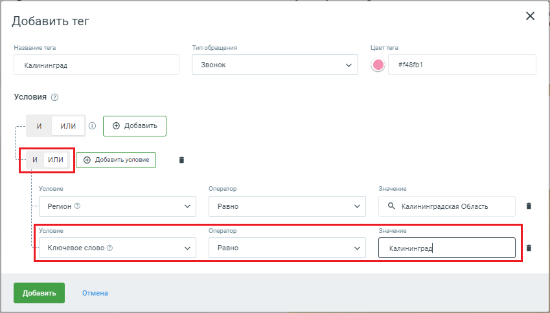550x313 pixels.
Task: Close the Добавить тег dialog
Action: click(x=530, y=16)
